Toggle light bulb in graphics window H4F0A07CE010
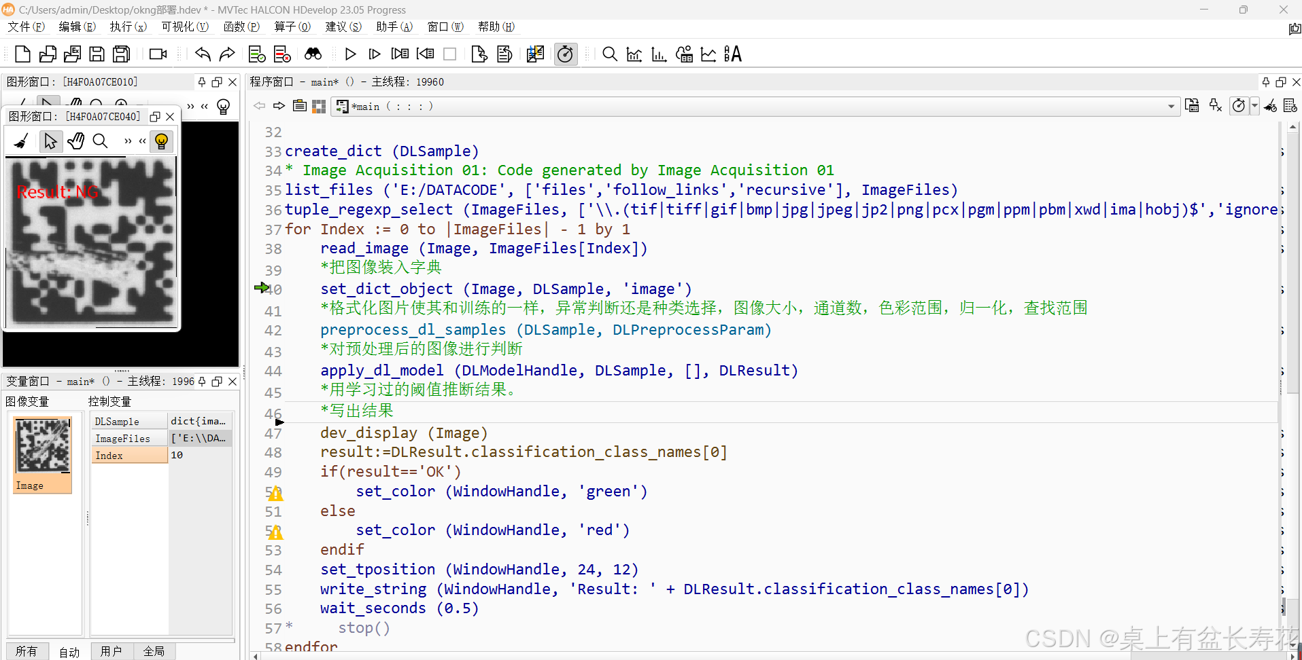The width and height of the screenshot is (1302, 660). pos(223,107)
